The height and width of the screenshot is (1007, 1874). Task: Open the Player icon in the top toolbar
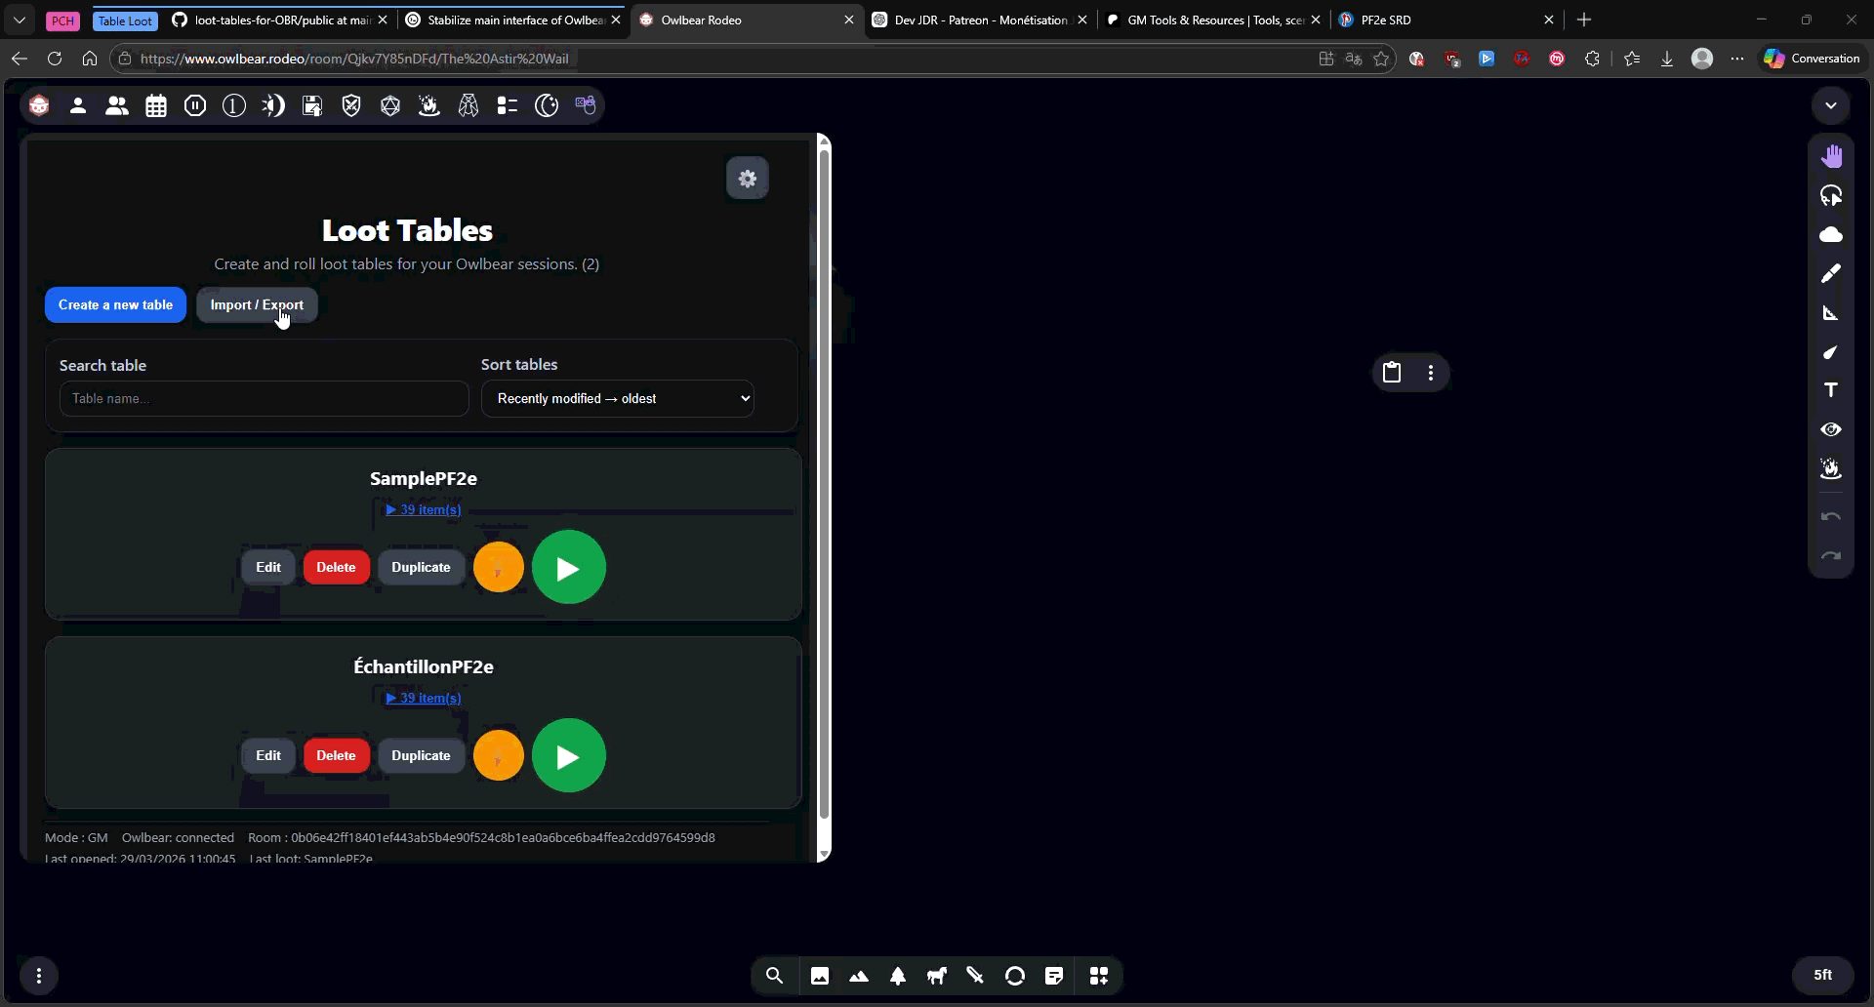pos(78,105)
